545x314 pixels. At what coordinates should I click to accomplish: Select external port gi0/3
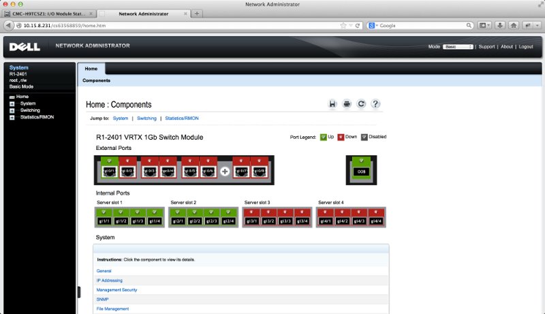(150, 168)
